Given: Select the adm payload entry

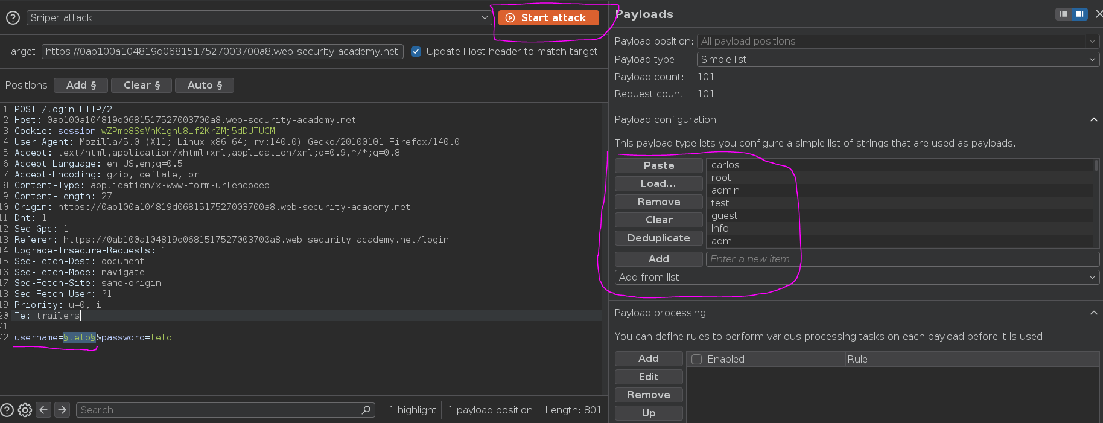Looking at the screenshot, I should coord(900,241).
